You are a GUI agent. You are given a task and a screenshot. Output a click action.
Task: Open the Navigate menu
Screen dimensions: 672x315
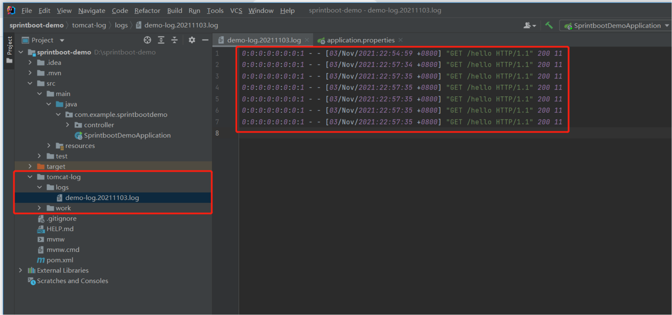92,11
